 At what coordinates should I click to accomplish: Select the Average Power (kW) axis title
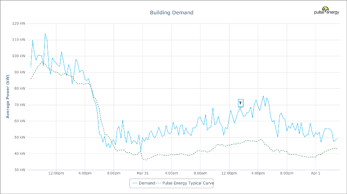pos(8,97)
